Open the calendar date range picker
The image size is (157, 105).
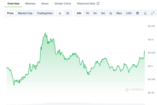(x=137, y=13)
